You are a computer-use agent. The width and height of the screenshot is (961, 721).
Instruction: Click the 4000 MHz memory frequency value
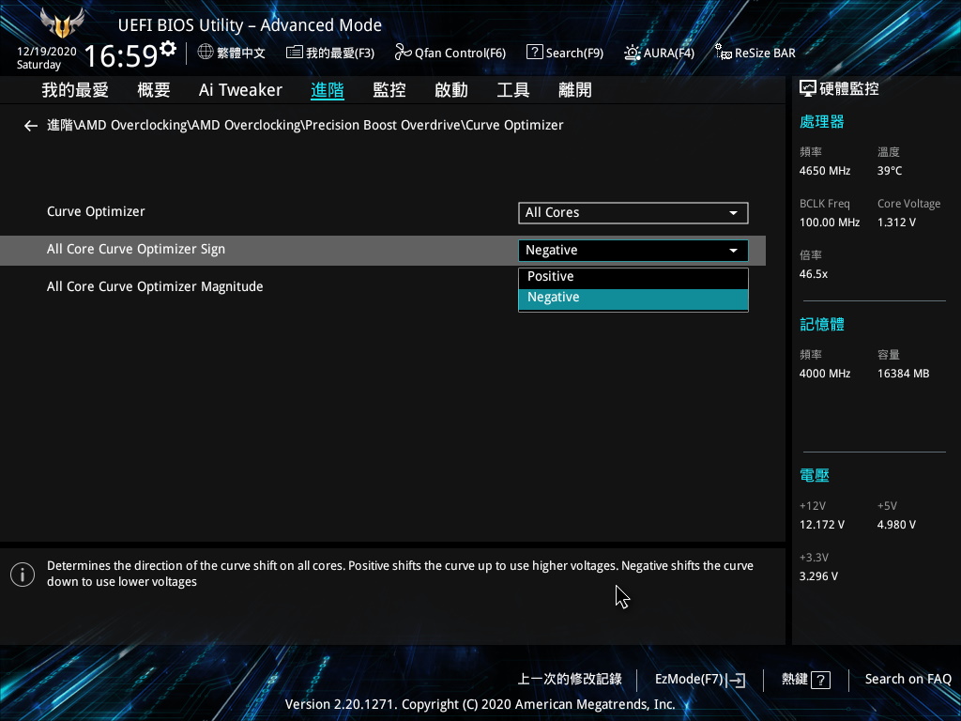pos(825,374)
